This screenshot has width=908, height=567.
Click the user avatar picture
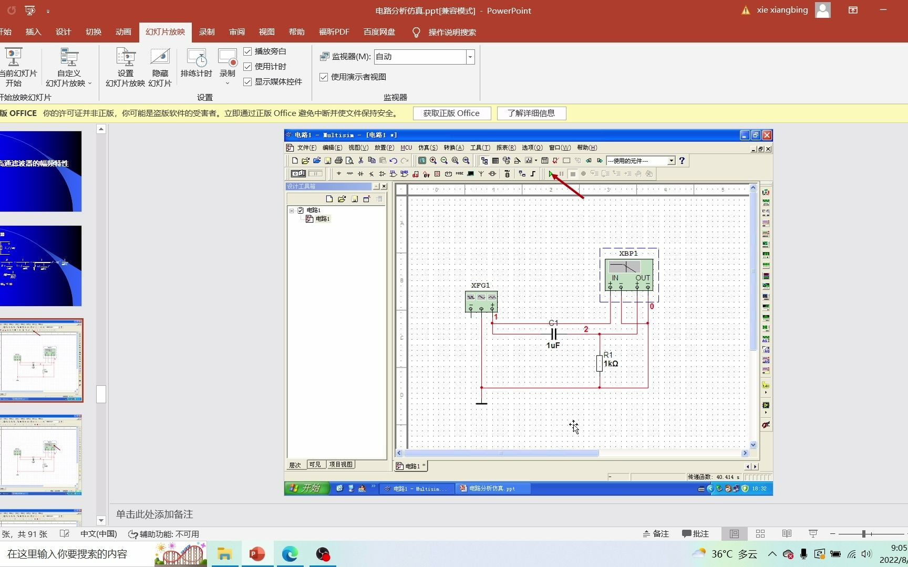point(823,10)
